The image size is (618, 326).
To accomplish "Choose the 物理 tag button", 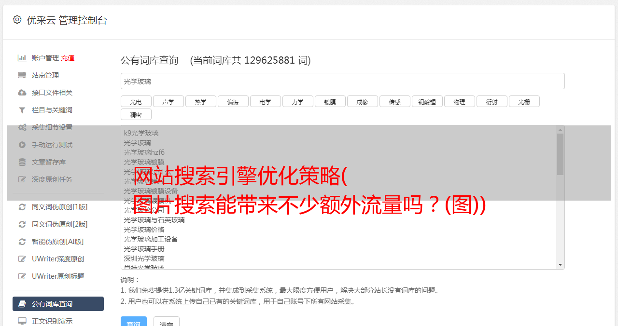I will 459,101.
